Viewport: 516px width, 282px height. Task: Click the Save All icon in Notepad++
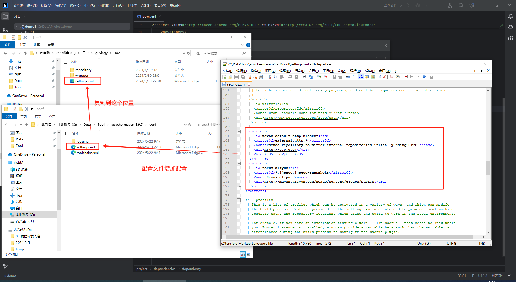243,77
